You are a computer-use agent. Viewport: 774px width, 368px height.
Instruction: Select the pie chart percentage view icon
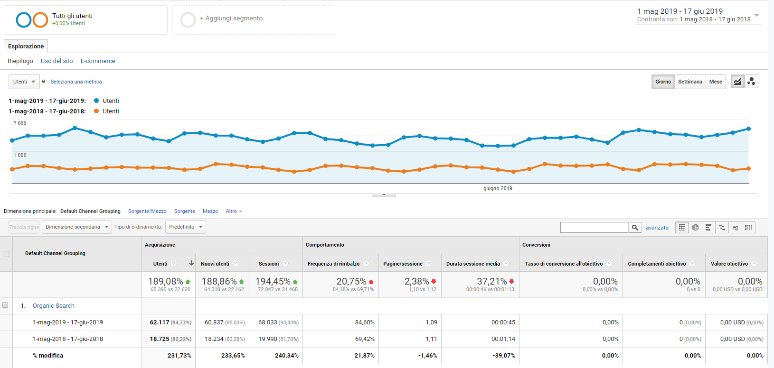tap(695, 228)
